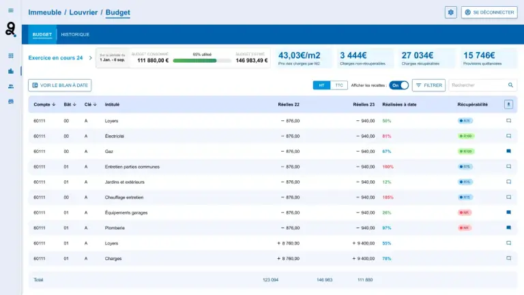This screenshot has height=295, width=524.
Task: Sort by the Bât column
Action: click(70, 104)
